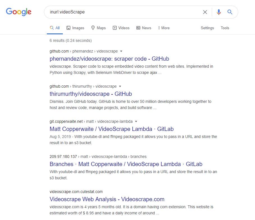The image size is (255, 220).
Task: Open the Maps results tab
Action: (x=98, y=28)
